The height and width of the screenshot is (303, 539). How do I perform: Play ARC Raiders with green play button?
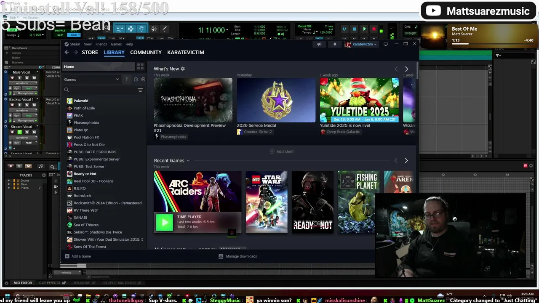pos(164,223)
